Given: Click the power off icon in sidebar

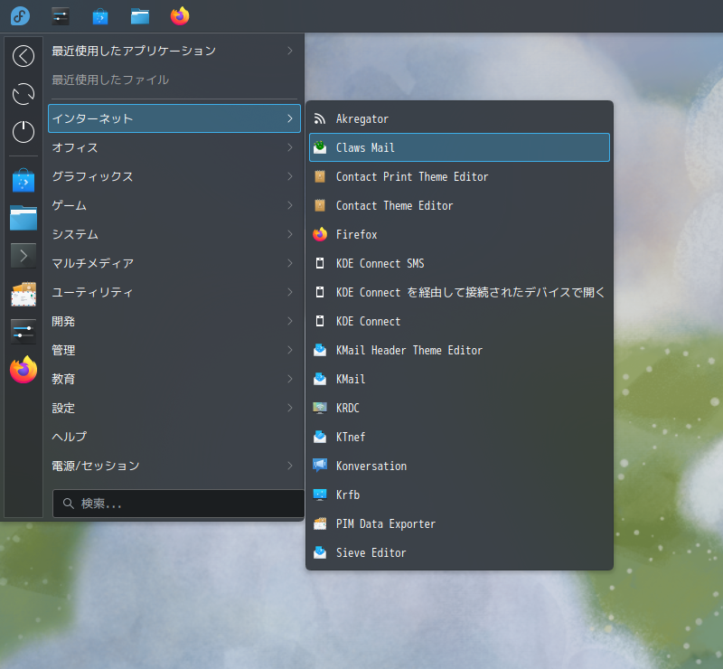Looking at the screenshot, I should (23, 132).
